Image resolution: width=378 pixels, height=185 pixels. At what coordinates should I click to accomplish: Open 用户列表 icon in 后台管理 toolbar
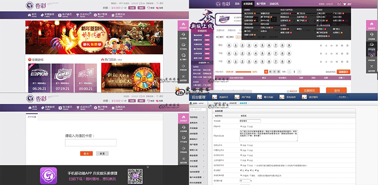tap(237, 97)
